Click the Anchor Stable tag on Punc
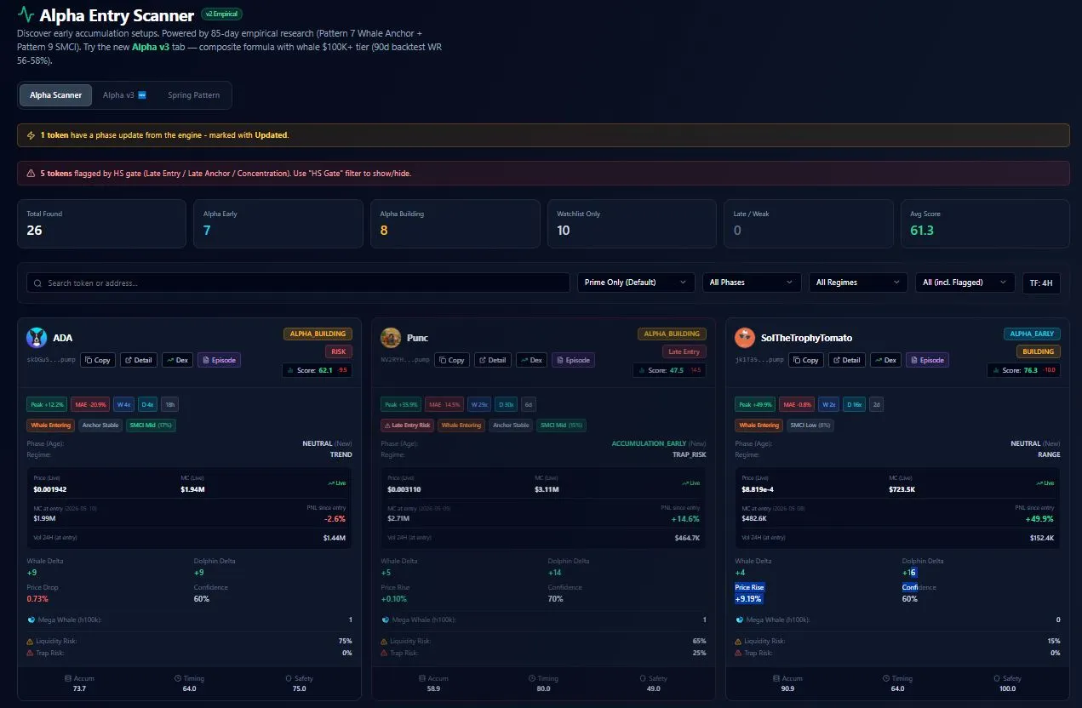 pos(511,425)
